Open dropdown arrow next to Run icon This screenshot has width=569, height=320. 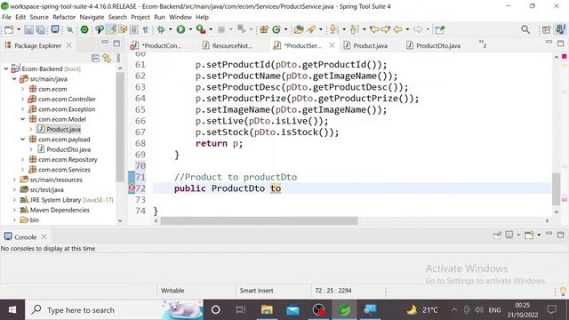coord(190,29)
